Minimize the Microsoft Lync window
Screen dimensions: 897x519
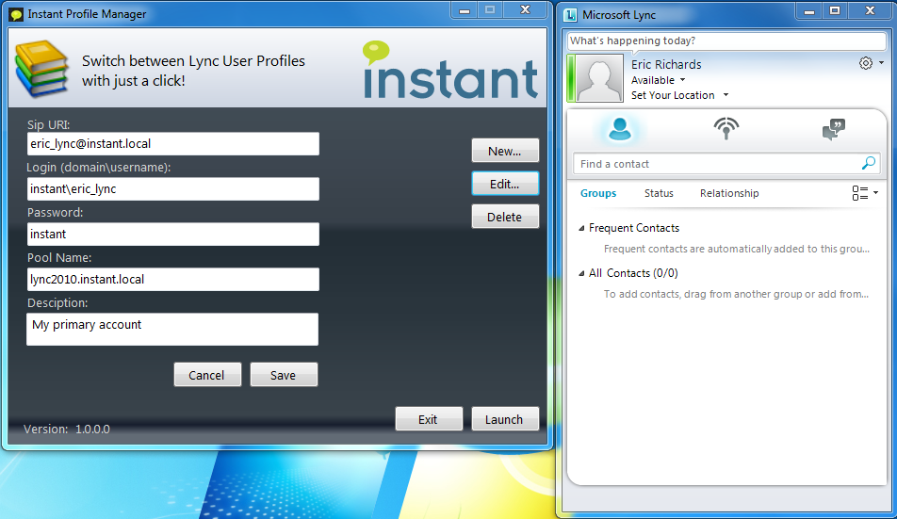point(808,11)
